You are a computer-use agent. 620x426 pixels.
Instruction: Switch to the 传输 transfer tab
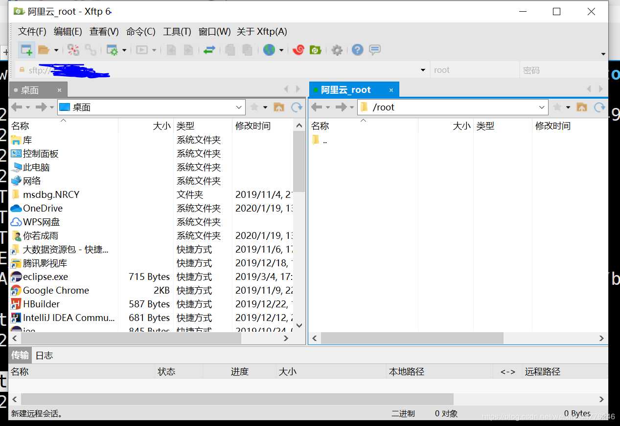point(20,355)
